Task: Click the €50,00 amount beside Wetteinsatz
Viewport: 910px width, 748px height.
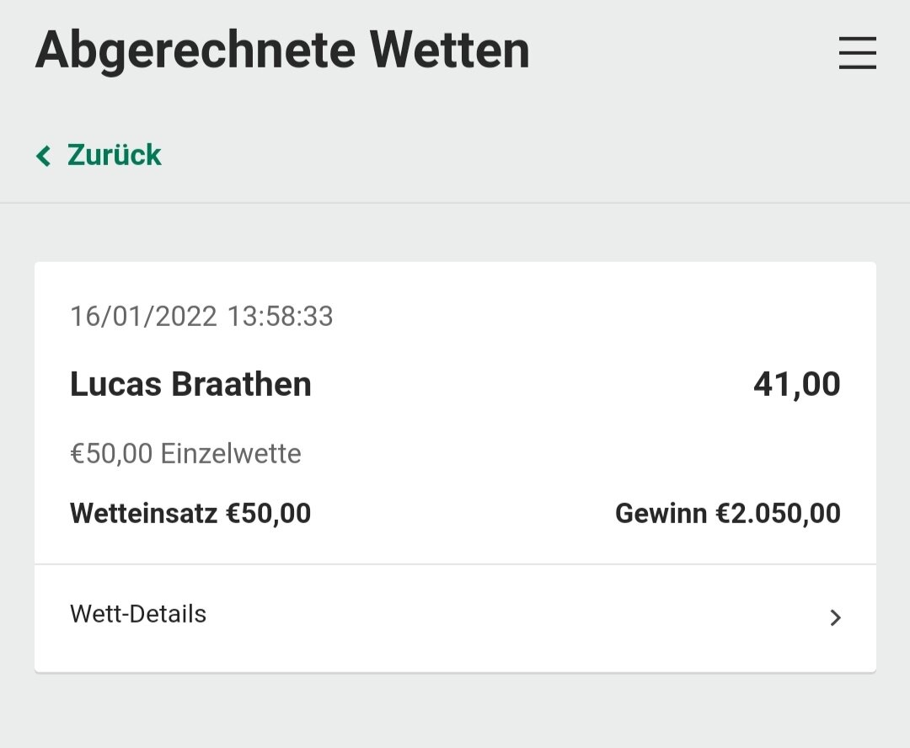Action: pyautogui.click(x=269, y=514)
